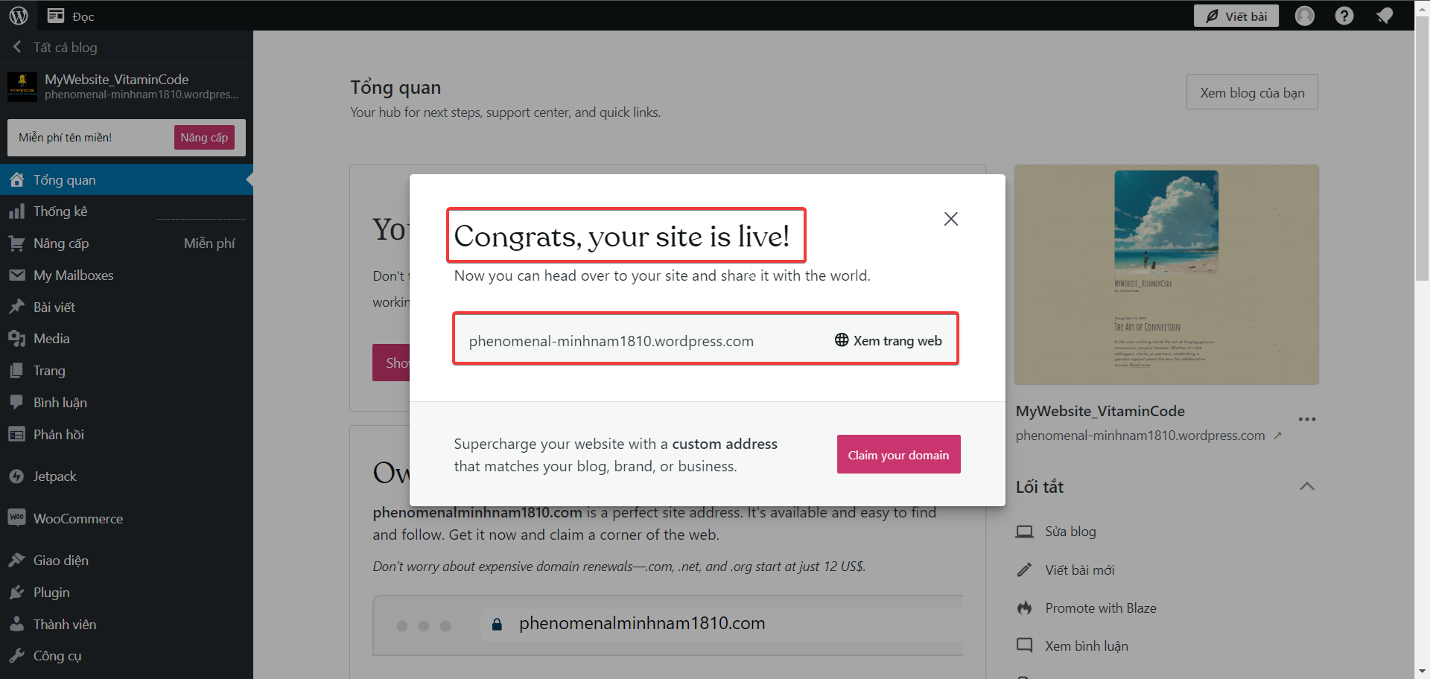Click the Xem blog của bạn button
Screen dimensions: 1430x679
pos(1252,93)
